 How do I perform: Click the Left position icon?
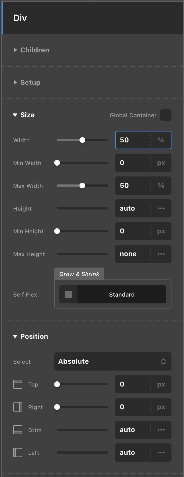(x=18, y=453)
